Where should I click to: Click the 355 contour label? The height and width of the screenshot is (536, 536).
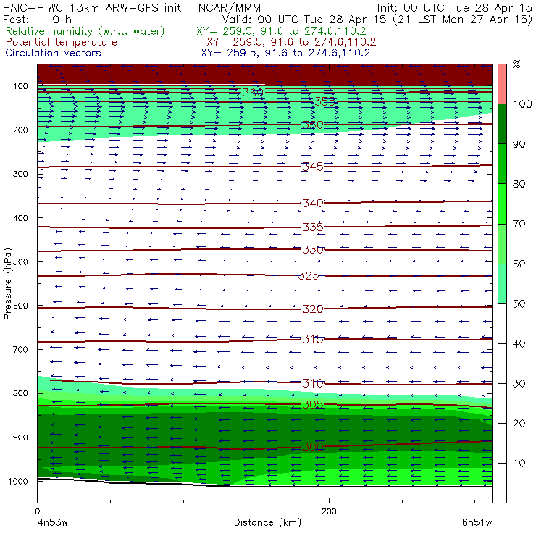click(324, 101)
